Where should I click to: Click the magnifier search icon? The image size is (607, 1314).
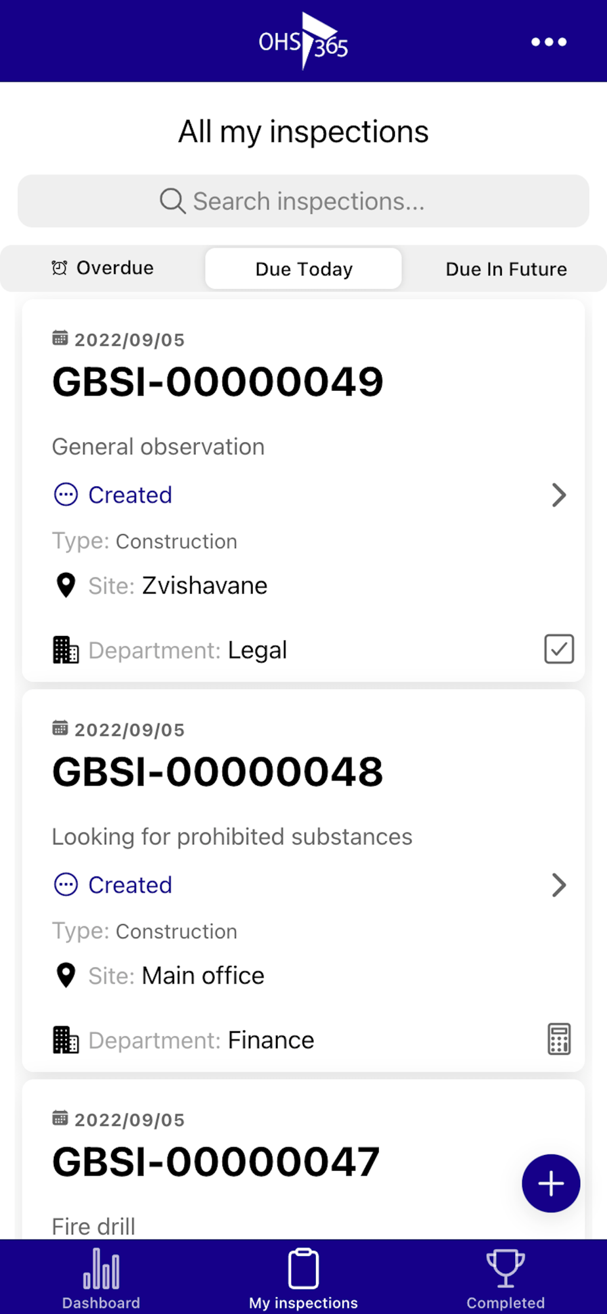pos(172,201)
